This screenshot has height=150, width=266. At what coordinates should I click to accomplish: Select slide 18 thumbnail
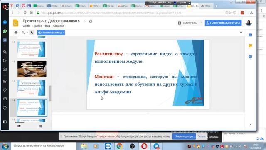tap(32, 108)
